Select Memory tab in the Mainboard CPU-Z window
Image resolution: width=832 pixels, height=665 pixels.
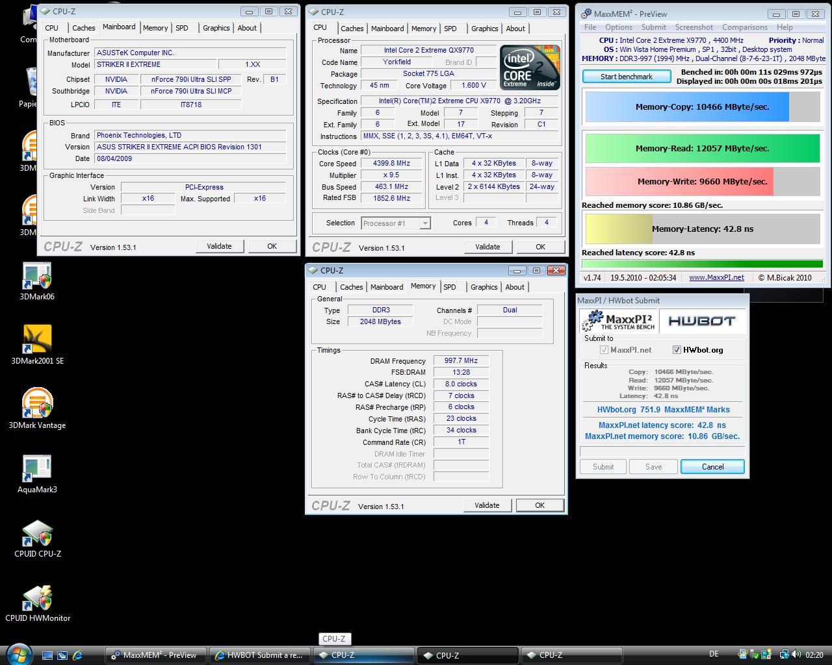click(155, 28)
